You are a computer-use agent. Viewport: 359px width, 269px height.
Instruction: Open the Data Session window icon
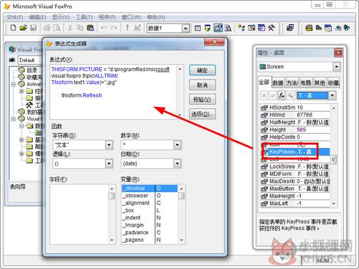click(x=208, y=28)
